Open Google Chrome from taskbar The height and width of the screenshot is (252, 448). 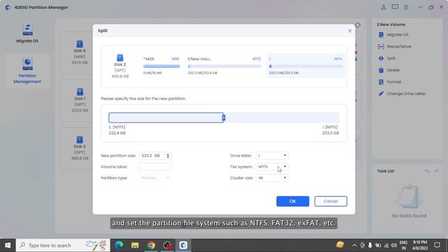tap(151, 245)
